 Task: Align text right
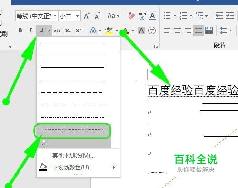(x=188, y=30)
